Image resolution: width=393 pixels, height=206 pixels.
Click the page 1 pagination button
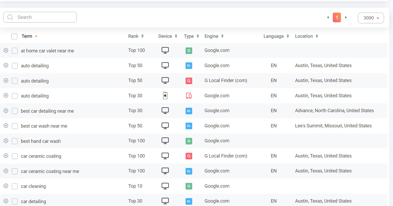(337, 18)
